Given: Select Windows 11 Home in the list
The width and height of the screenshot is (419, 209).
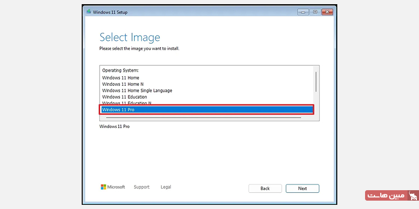Looking at the screenshot, I should [x=207, y=78].
